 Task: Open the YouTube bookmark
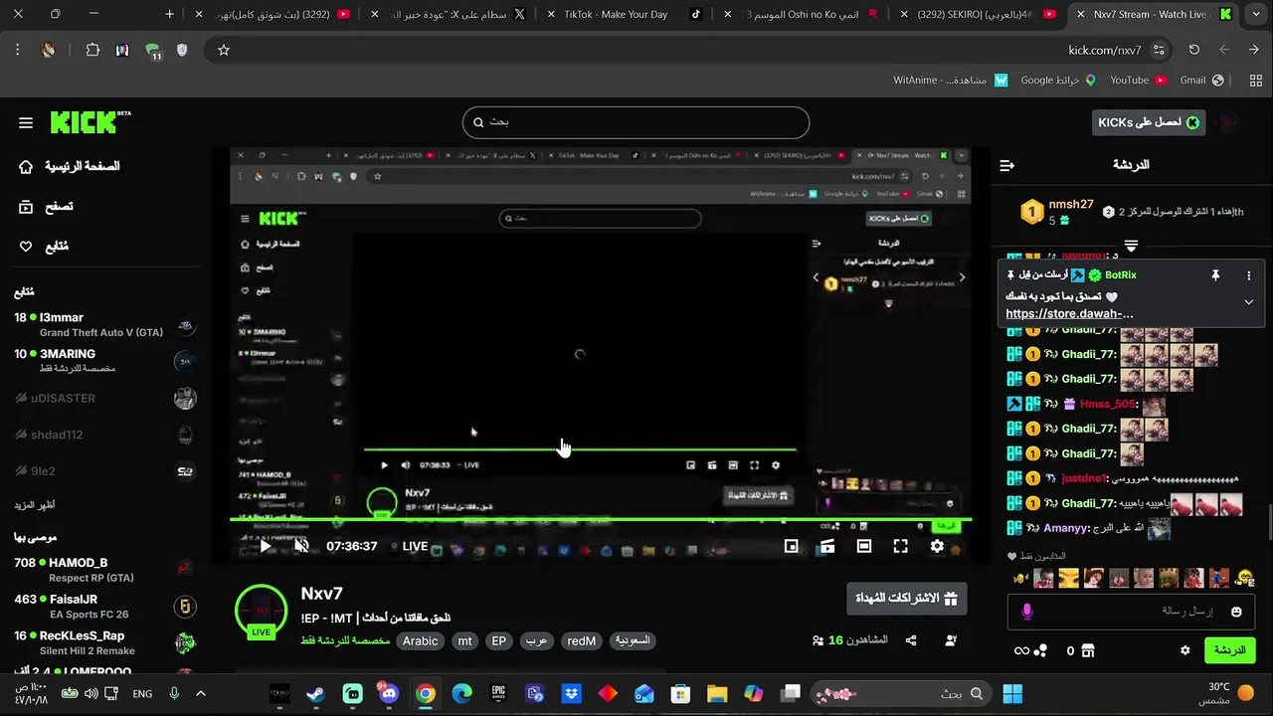[1137, 80]
